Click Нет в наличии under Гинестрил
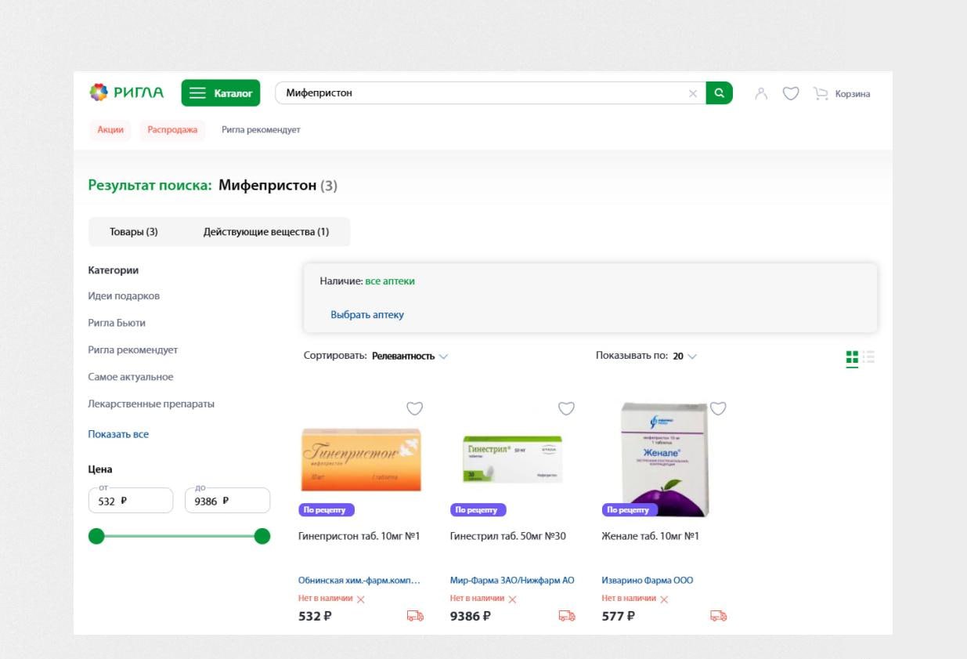Screen dimensions: 967x659 pyautogui.click(x=478, y=599)
